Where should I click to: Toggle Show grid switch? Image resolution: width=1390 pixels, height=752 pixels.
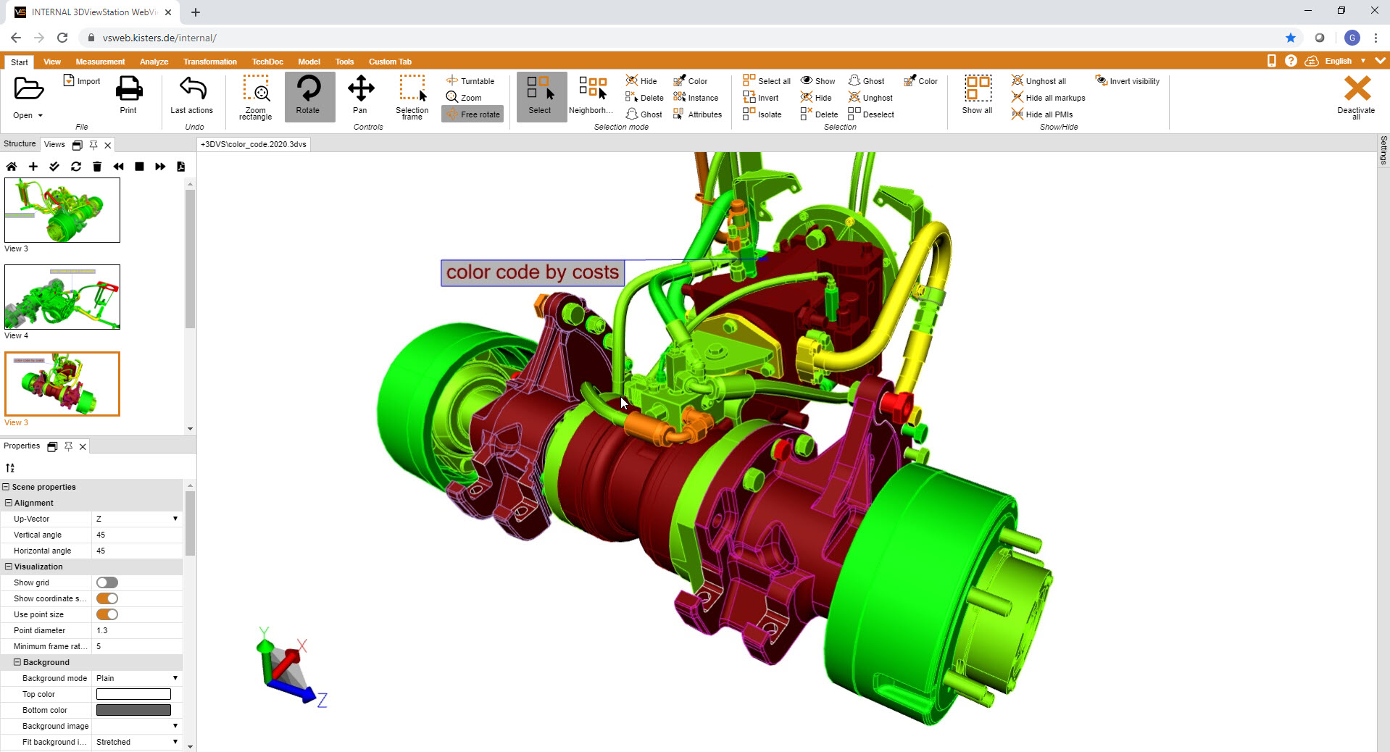coord(107,582)
